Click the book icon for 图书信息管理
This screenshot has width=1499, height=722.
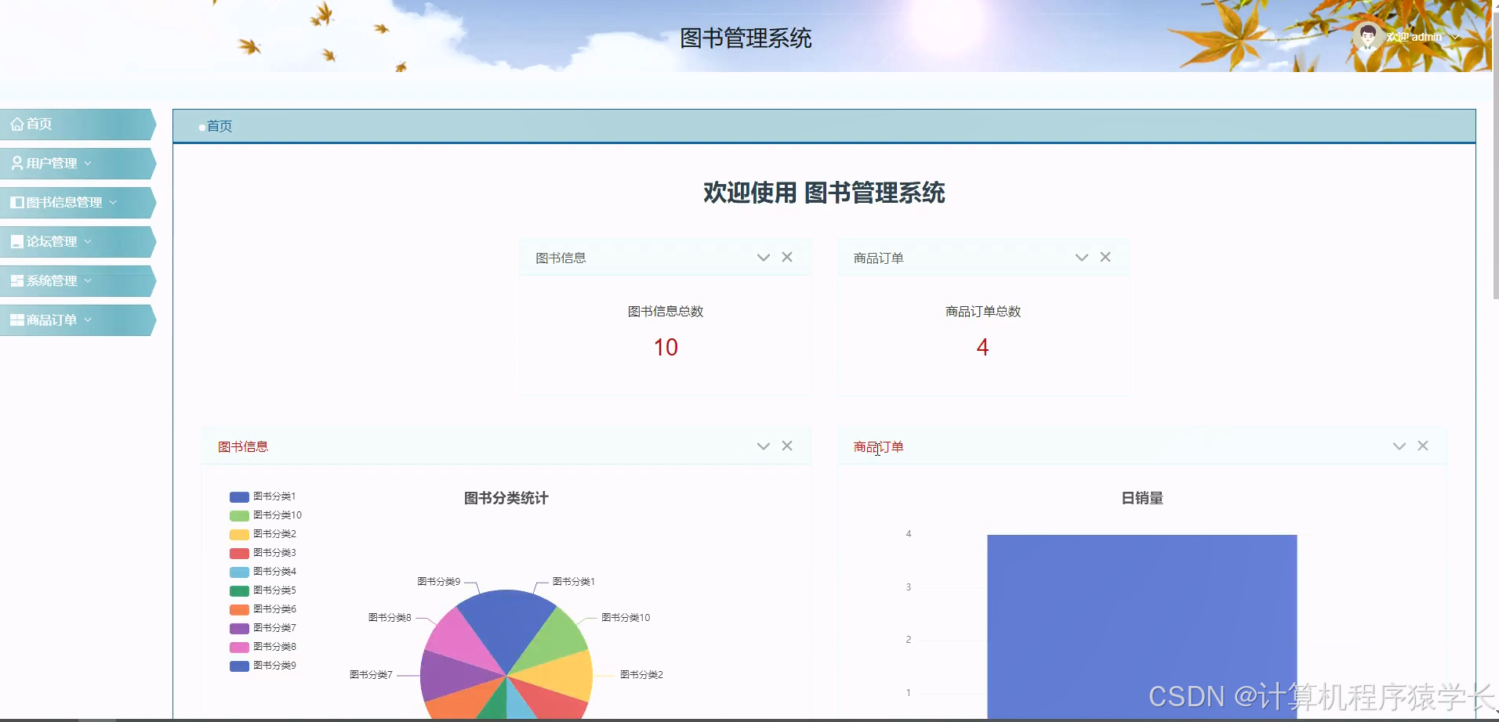(x=15, y=201)
